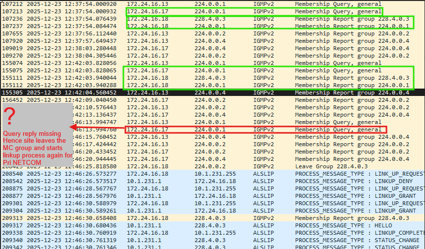
Task: Select packet 208875 LINK_UP_REQUEST row
Action: [212, 188]
